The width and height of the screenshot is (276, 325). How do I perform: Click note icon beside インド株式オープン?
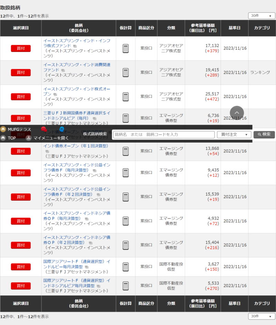tap(55, 94)
